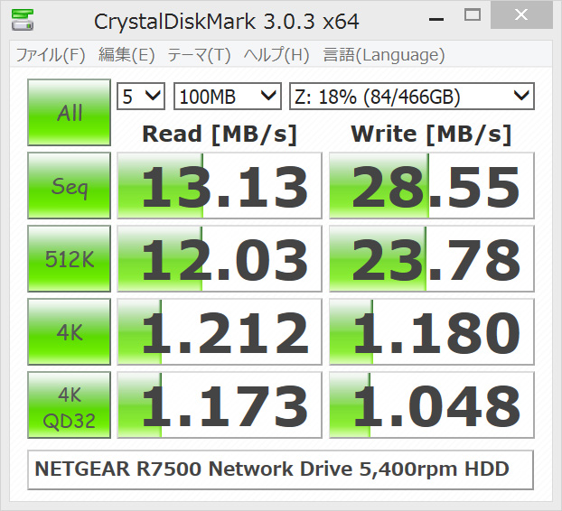
Task: Expand the test size dropdown showing 100MB
Action: click(228, 97)
